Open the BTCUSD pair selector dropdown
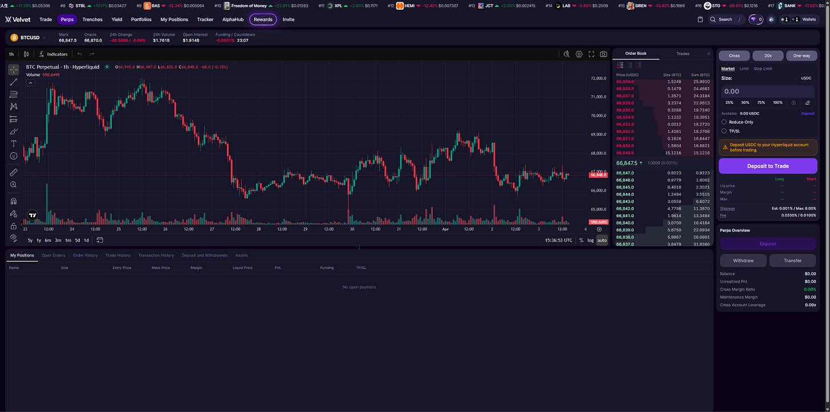Viewport: 830px width, 412px height. pos(29,38)
